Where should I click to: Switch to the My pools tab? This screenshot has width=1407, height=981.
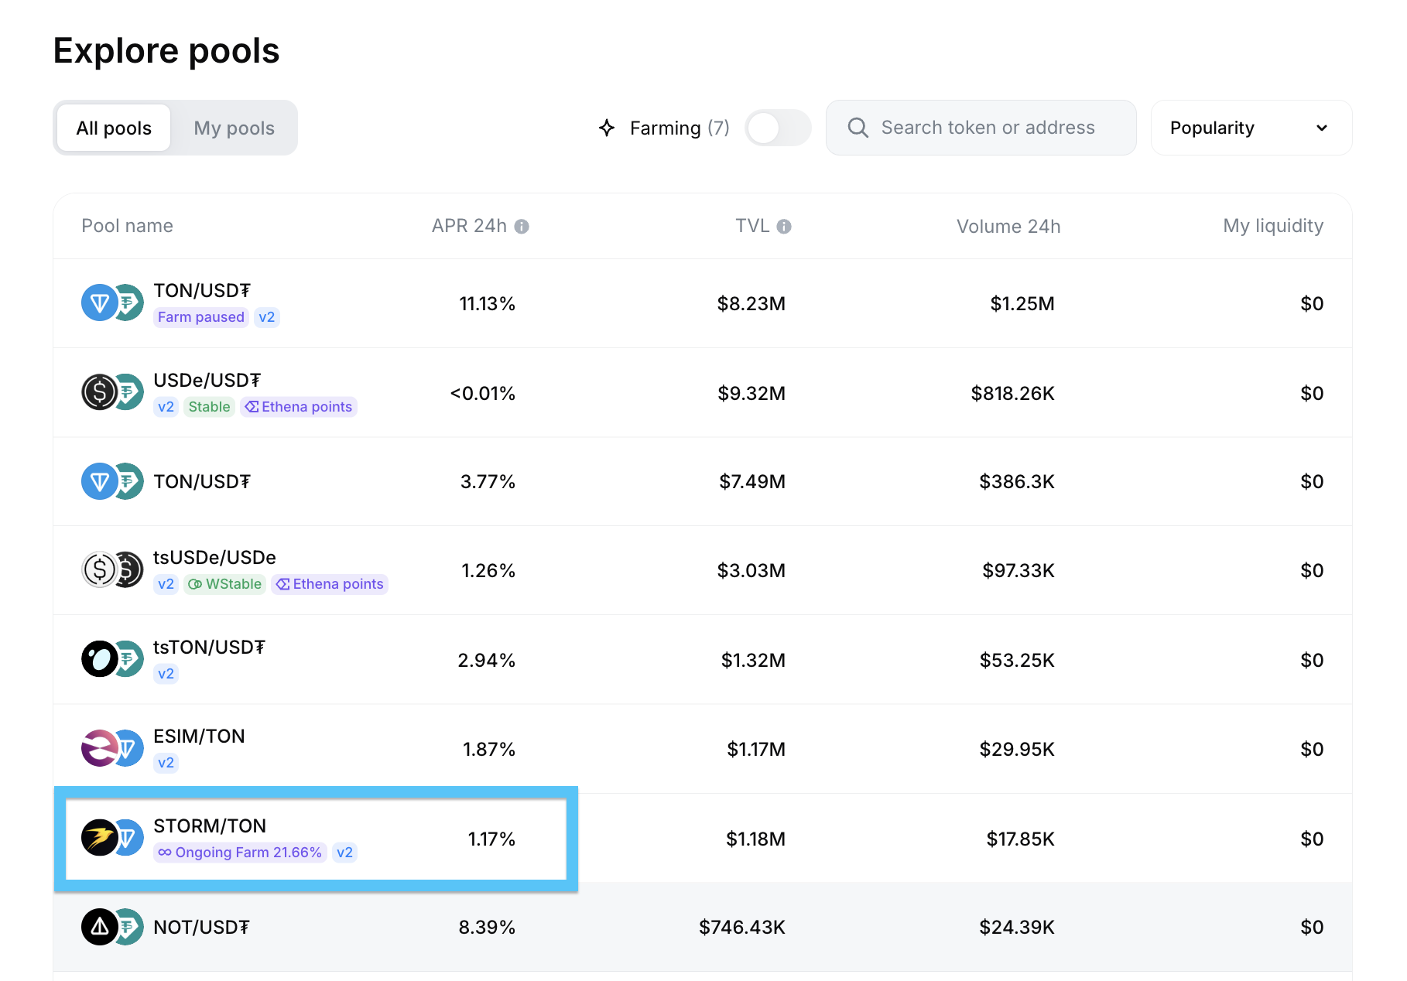(x=234, y=128)
